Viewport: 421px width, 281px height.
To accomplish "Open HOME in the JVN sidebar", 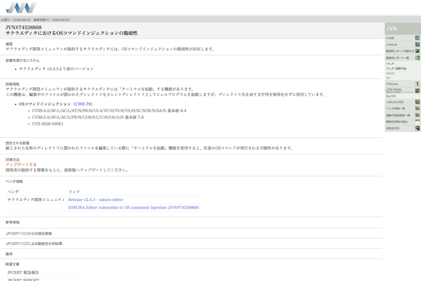I will point(402,38).
